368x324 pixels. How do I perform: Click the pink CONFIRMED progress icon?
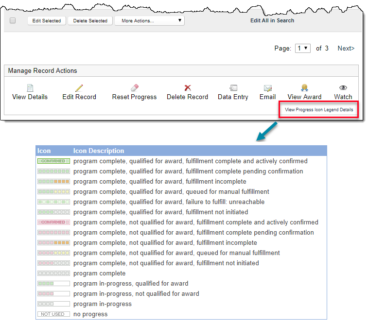click(x=54, y=222)
